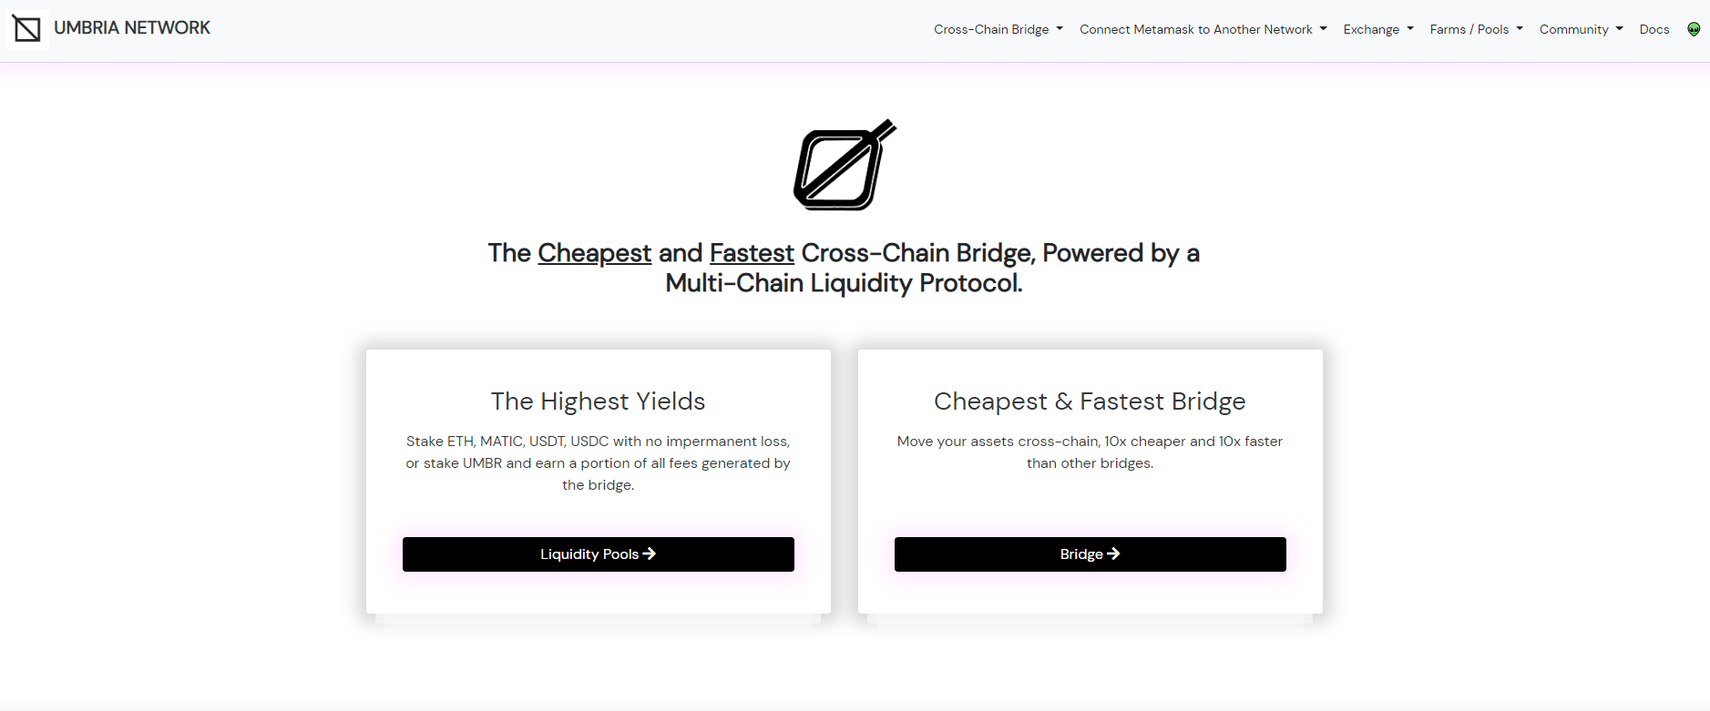Click the arrow icon on the Bridge button

pyautogui.click(x=1113, y=554)
